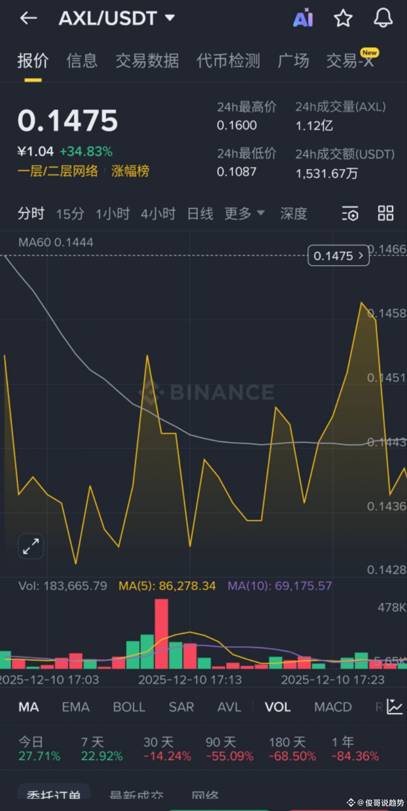Viewport: 407px width, 811px height.
Task: Expand the 更多 timeframe dropdown
Action: [x=244, y=214]
